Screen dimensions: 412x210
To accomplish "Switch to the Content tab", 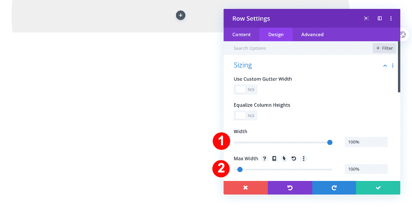I will 242,34.
